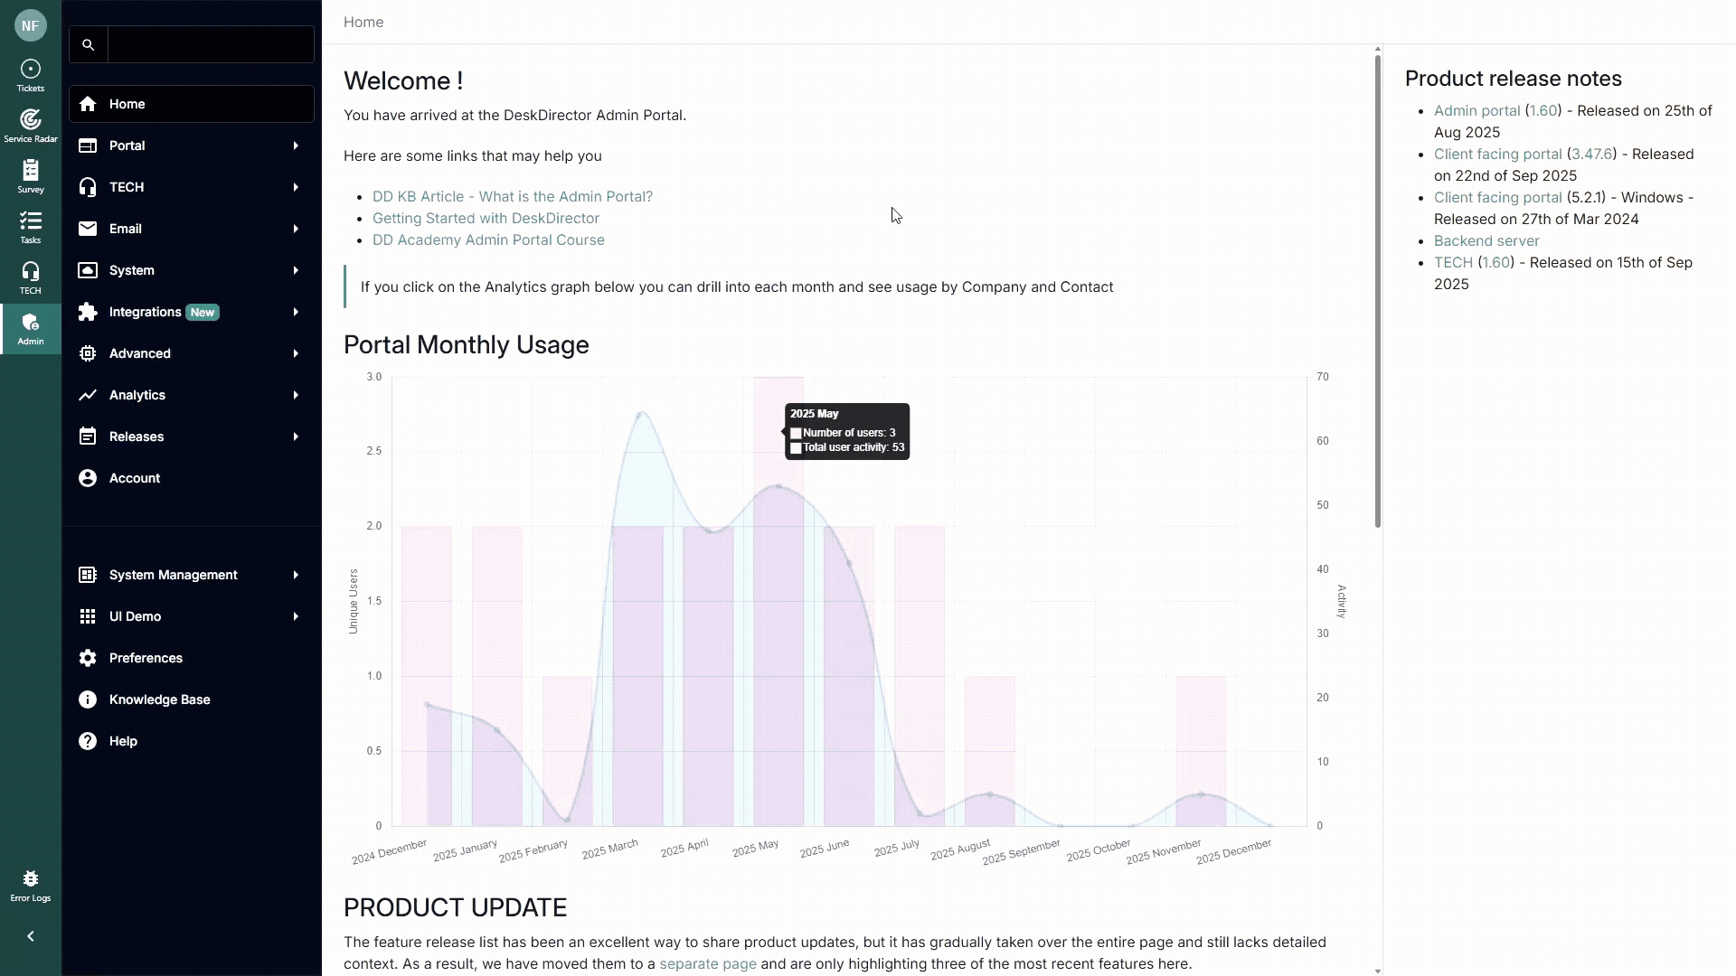Image resolution: width=1736 pixels, height=976 pixels.
Task: Follow the separate page link
Action: [708, 963]
